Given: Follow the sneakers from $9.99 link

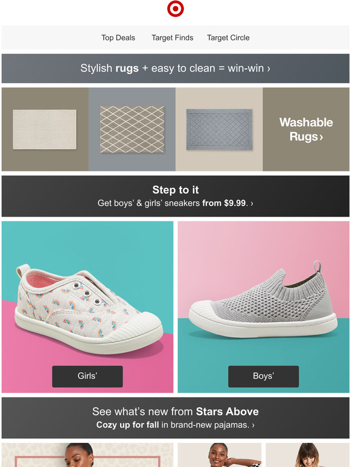Looking at the screenshot, I should coord(175,203).
